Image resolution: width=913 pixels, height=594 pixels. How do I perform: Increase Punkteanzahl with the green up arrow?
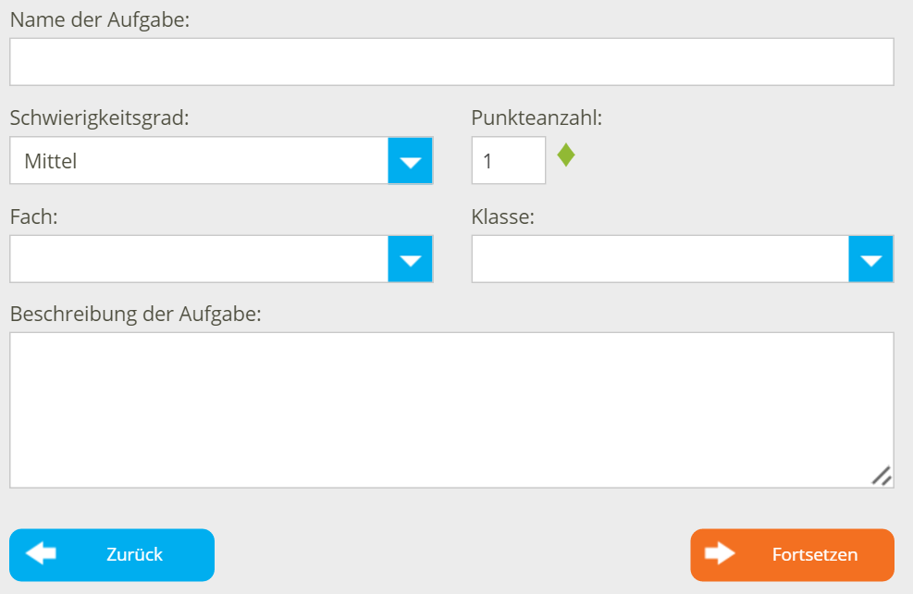coord(566,149)
